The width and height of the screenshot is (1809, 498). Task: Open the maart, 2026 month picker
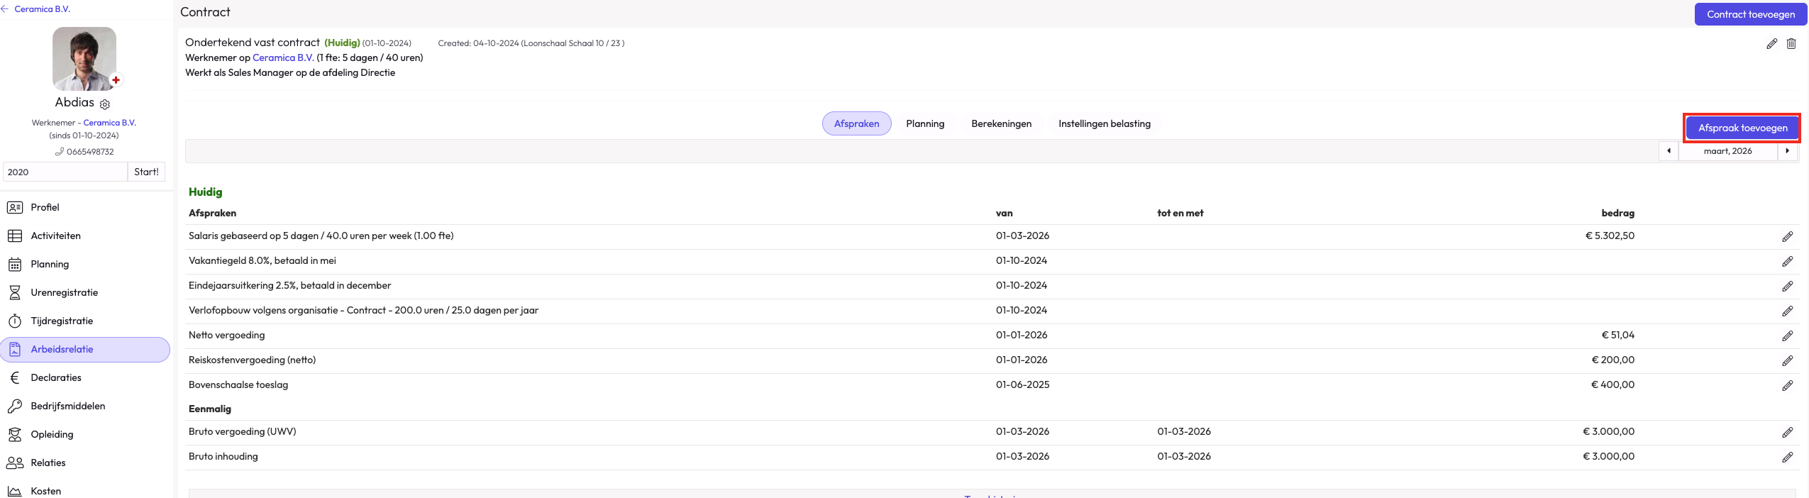1727,151
